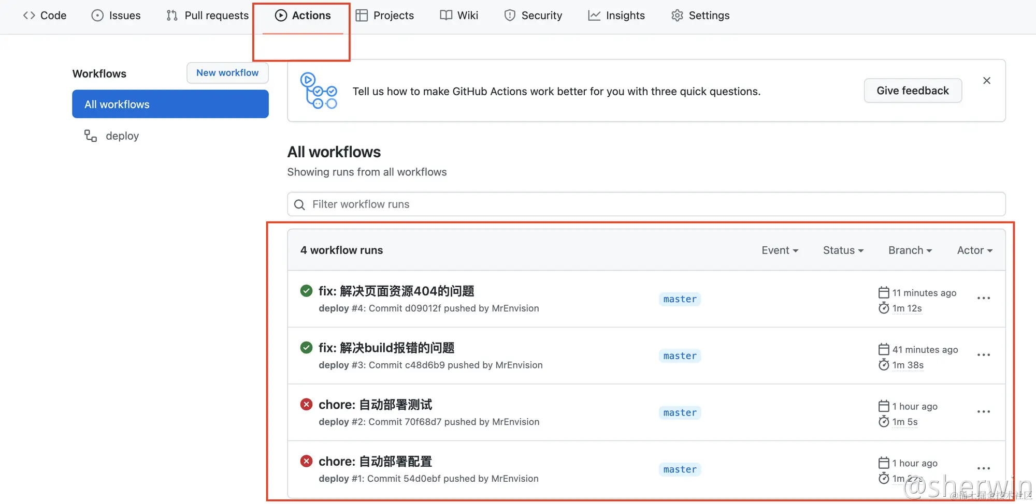Dismiss the feedback banner
This screenshot has height=504, width=1036.
(987, 81)
